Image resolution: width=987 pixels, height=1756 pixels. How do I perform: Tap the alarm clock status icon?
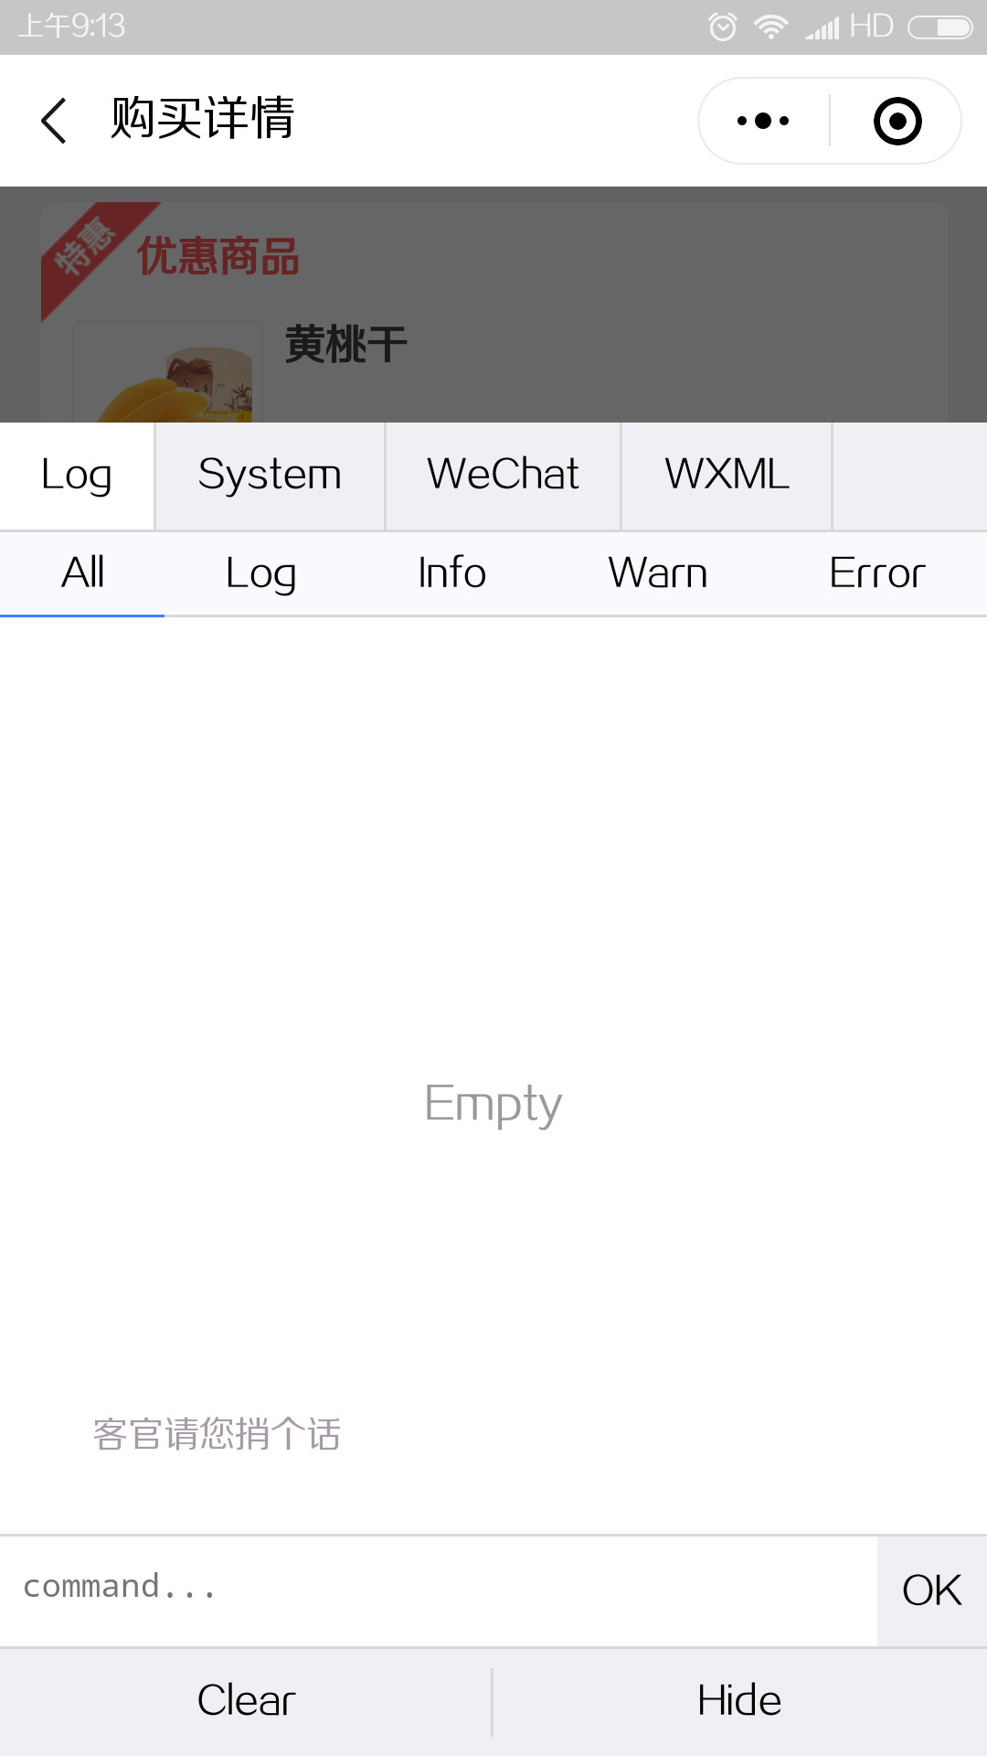click(722, 27)
